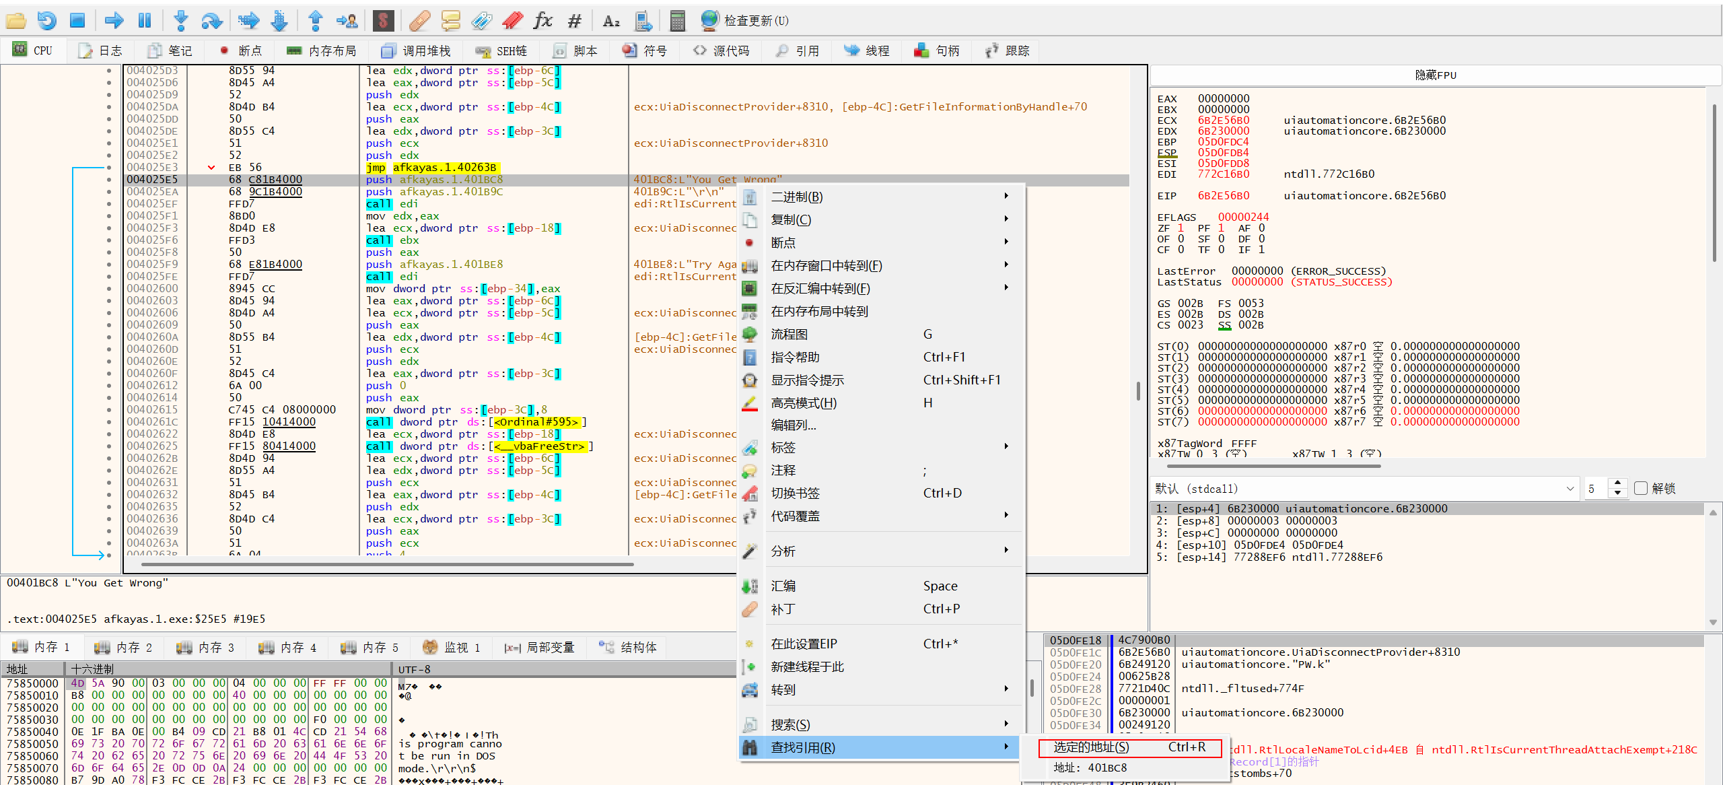Expand the 在内存窗口中转到 submenu
The image size is (1723, 785).
pos(881,265)
